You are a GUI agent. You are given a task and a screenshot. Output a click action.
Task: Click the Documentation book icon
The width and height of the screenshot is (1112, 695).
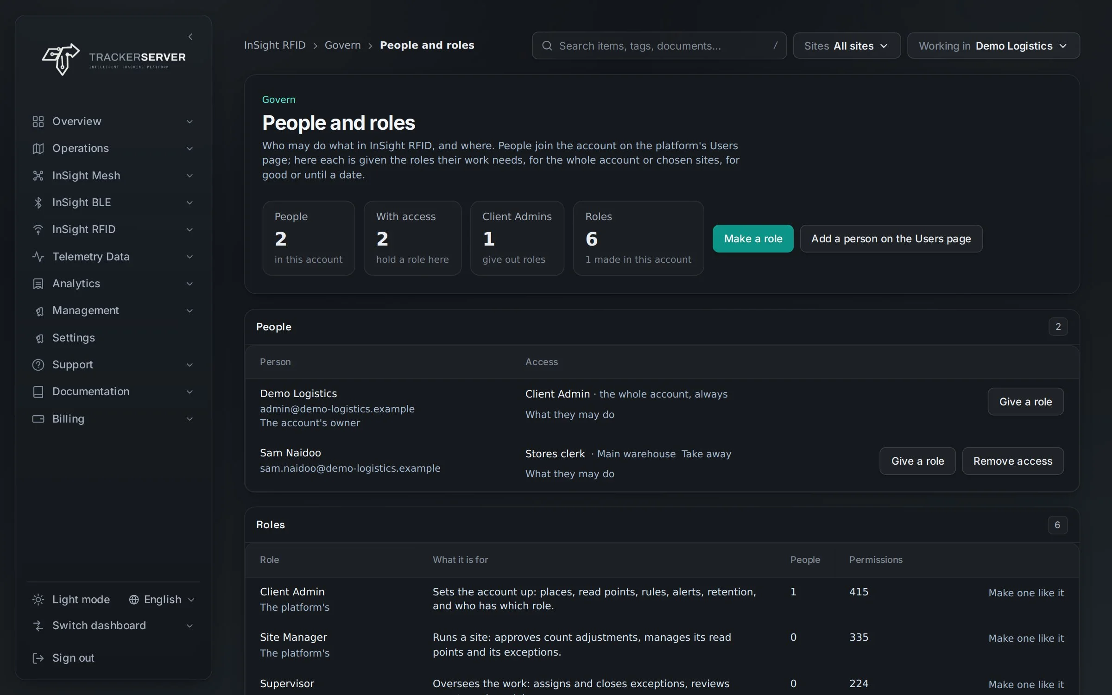38,392
